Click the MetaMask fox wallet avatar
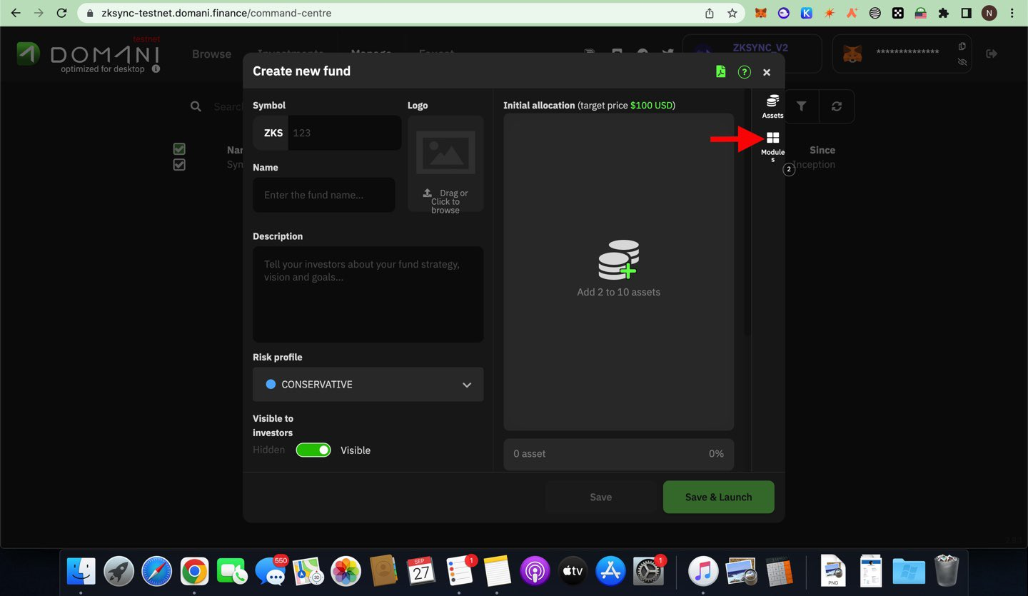 point(852,54)
